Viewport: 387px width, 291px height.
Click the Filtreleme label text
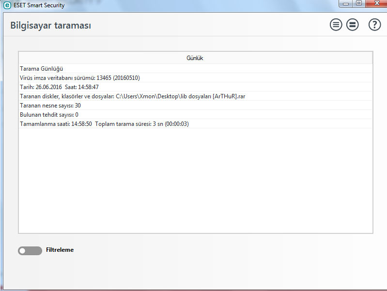tap(60, 250)
